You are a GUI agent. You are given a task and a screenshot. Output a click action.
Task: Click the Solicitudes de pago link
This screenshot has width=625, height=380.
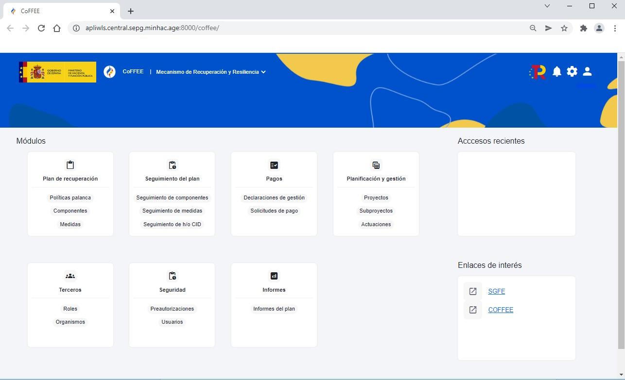274,211
